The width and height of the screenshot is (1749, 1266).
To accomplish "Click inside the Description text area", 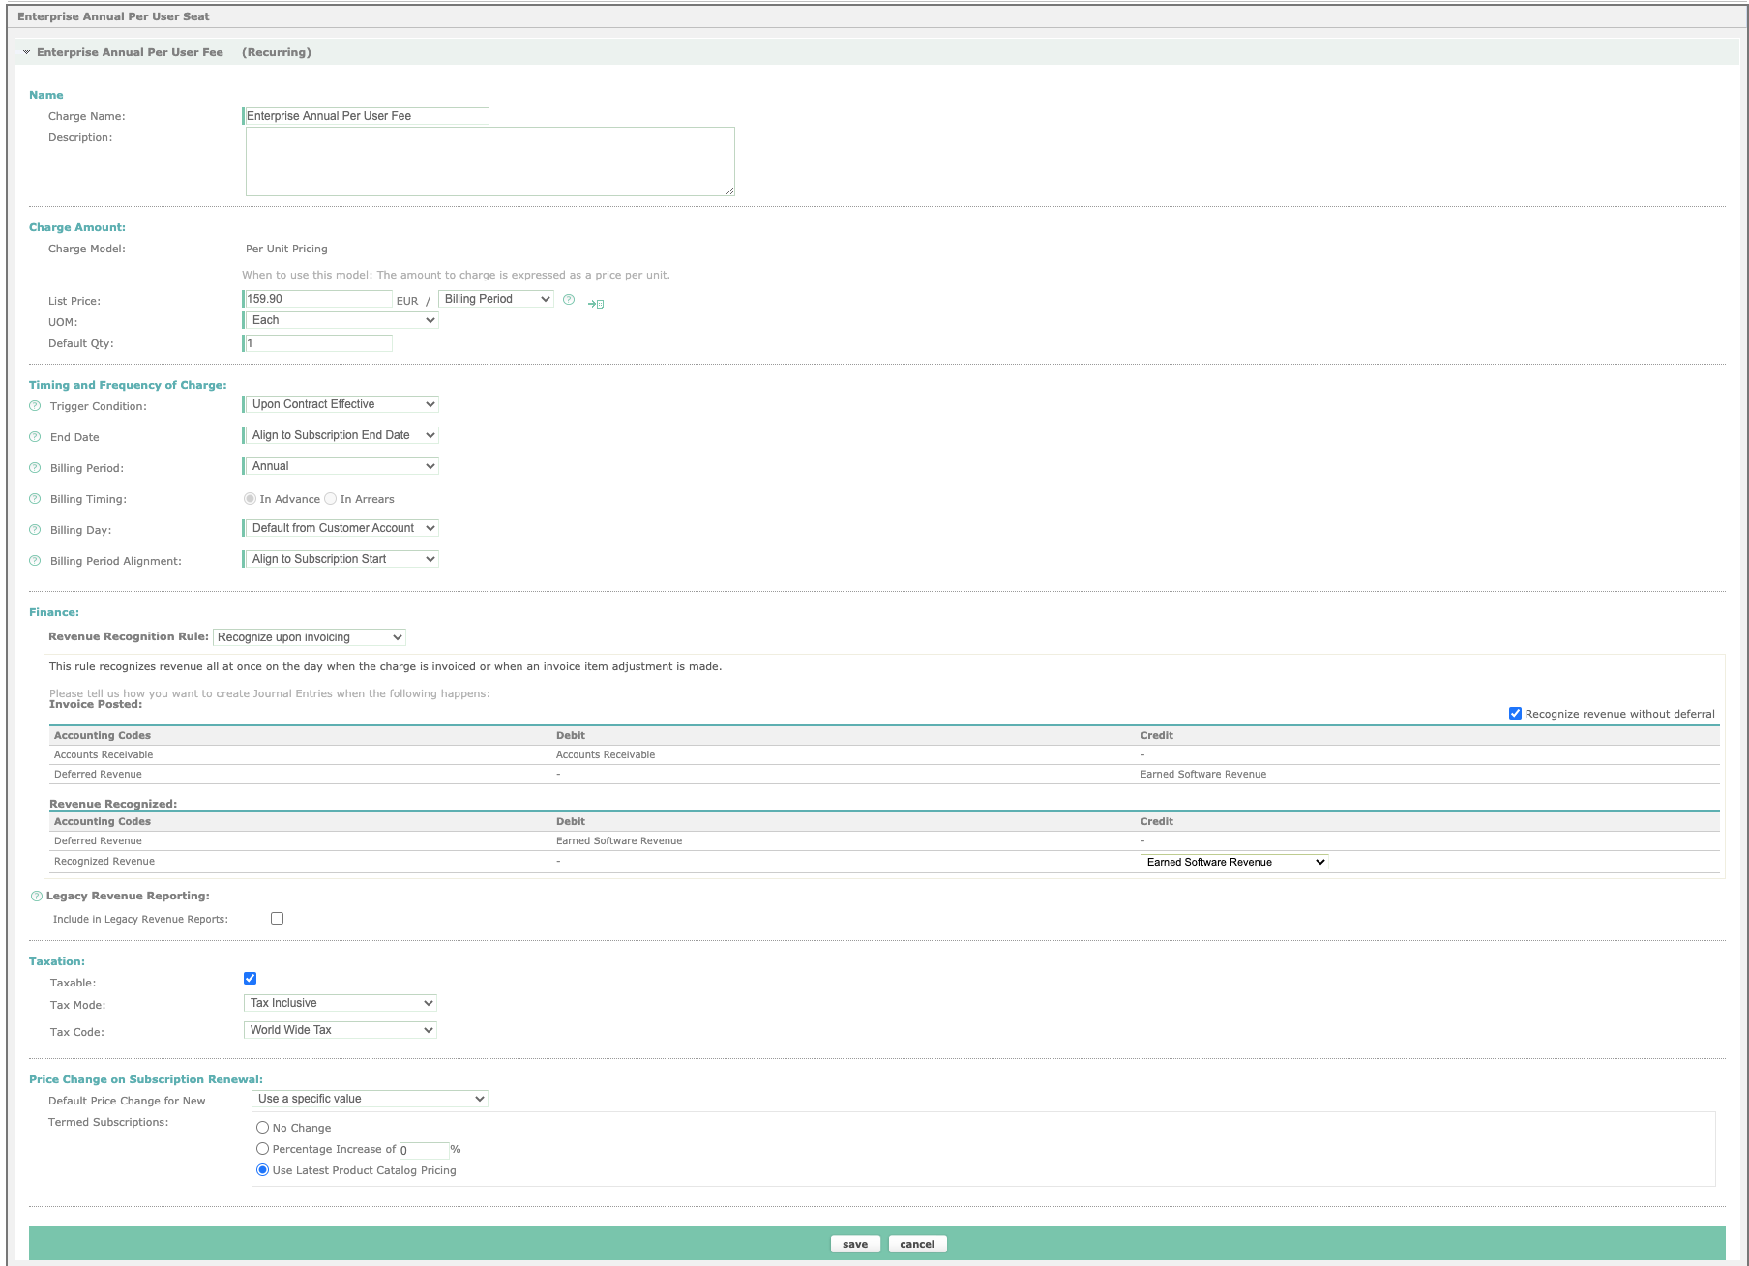I will point(489,160).
